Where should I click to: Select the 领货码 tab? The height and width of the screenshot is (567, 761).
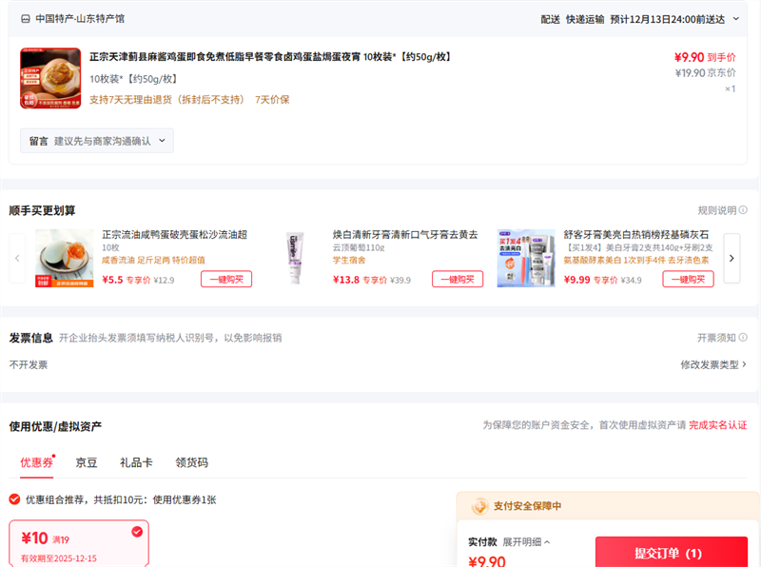pos(191,462)
